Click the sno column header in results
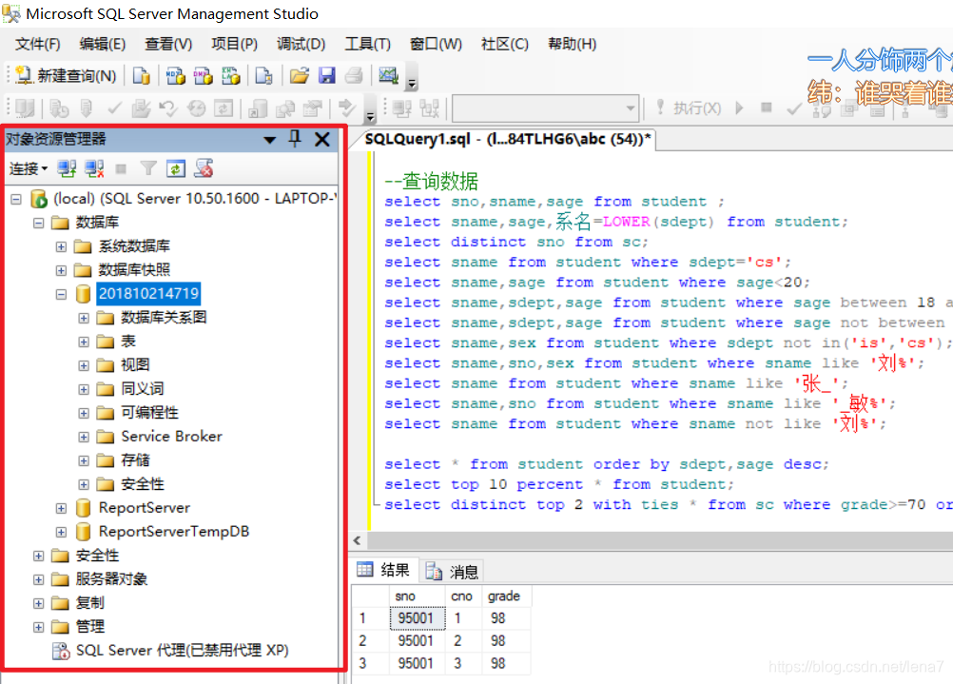953x684 pixels. [417, 596]
